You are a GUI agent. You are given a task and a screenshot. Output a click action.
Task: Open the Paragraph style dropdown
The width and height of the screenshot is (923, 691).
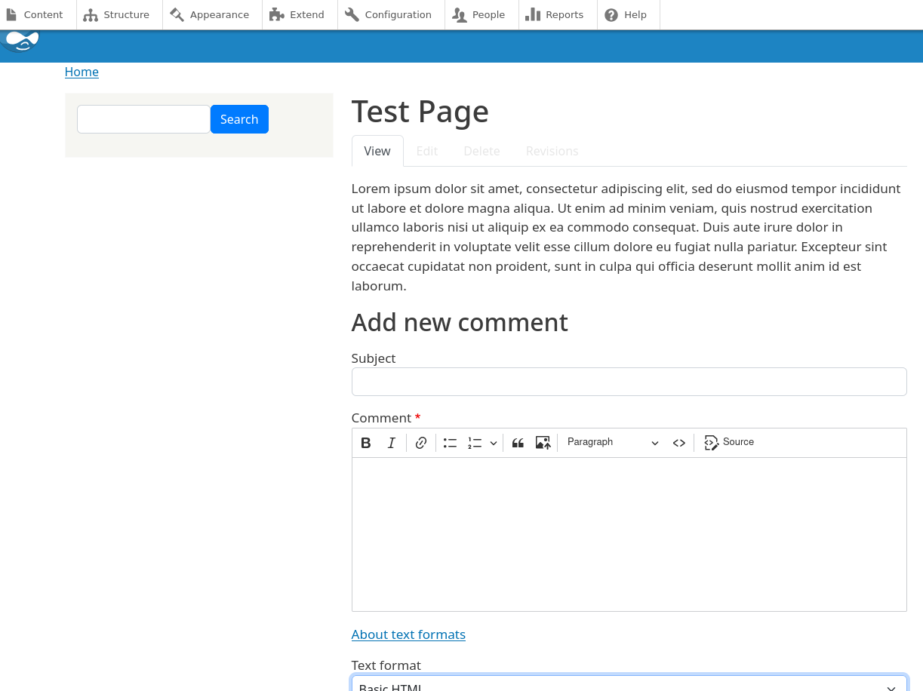(x=613, y=442)
